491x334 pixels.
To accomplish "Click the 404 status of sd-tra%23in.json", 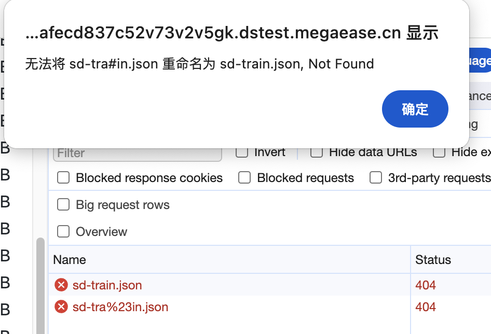I will click(x=426, y=307).
